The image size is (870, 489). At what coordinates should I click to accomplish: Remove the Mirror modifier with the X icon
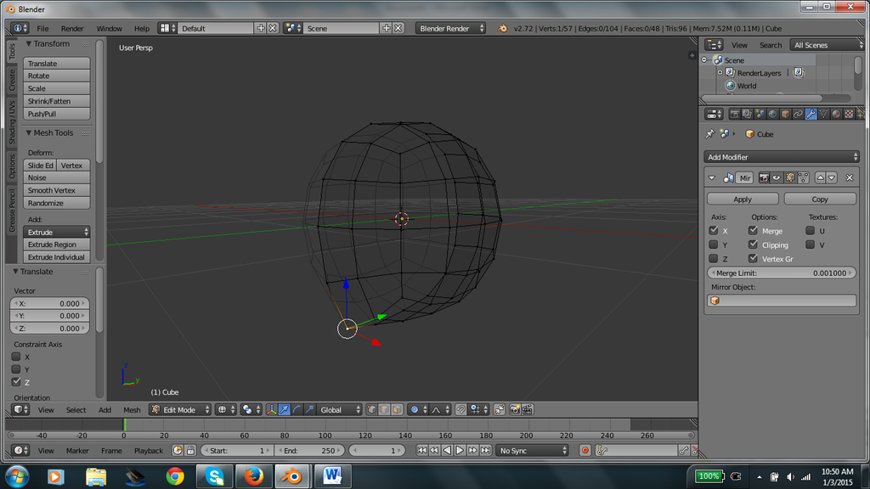(x=849, y=177)
